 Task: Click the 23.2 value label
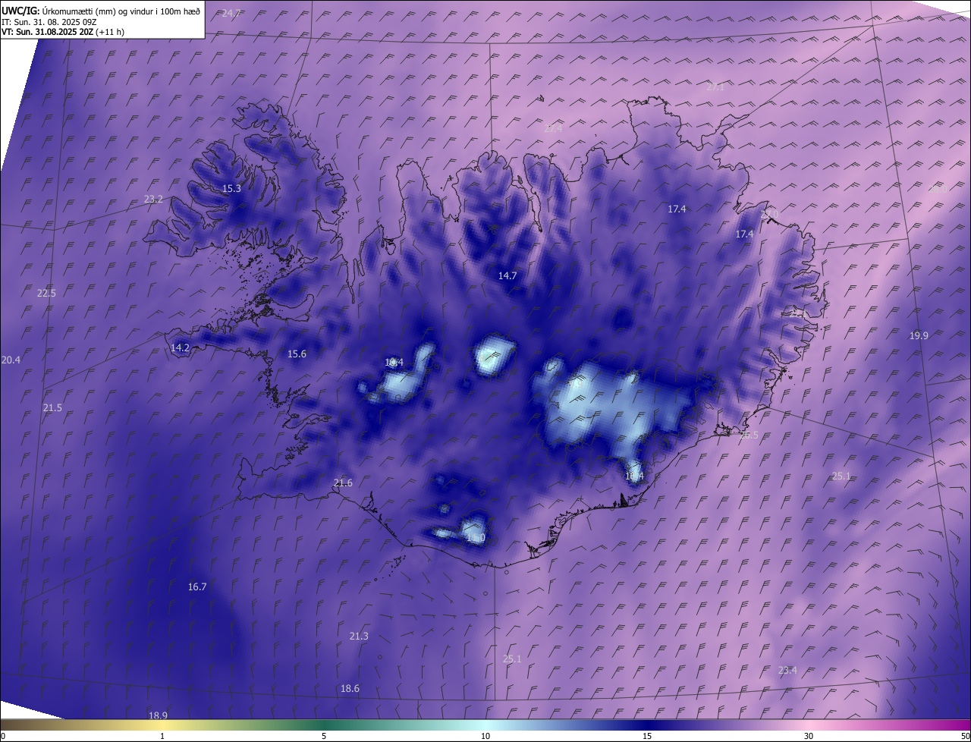click(x=153, y=199)
